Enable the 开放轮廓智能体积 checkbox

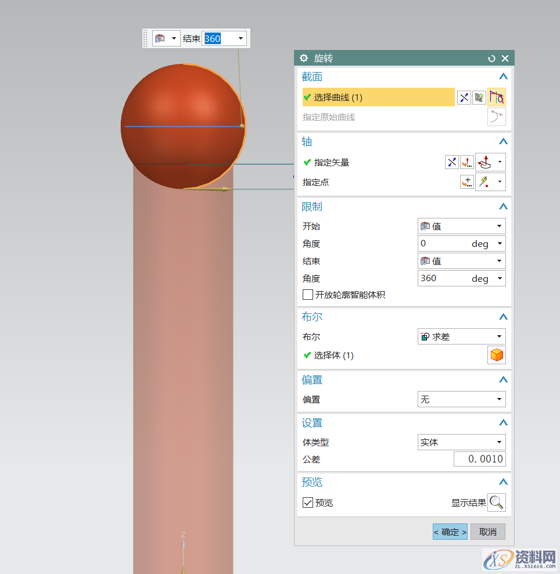click(x=308, y=295)
